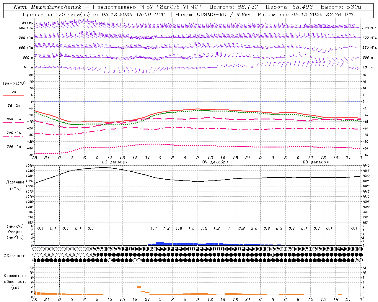Click the Конвективн. label
The width and height of the screenshot is (378, 302).
[x=15, y=276]
